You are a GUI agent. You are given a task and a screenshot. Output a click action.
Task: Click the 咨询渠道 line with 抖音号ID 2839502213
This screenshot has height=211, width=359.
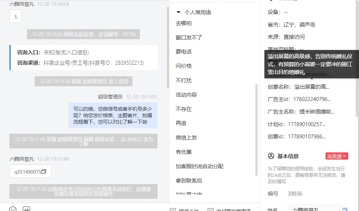click(x=80, y=63)
